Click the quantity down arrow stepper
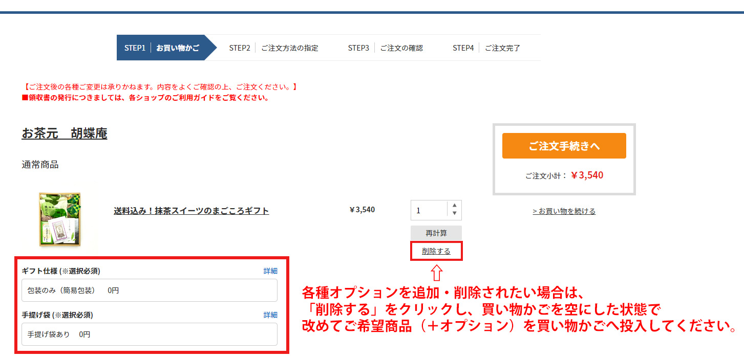744x358 pixels. pos(454,214)
